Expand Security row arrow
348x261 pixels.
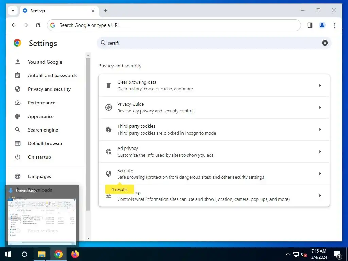tap(320, 174)
